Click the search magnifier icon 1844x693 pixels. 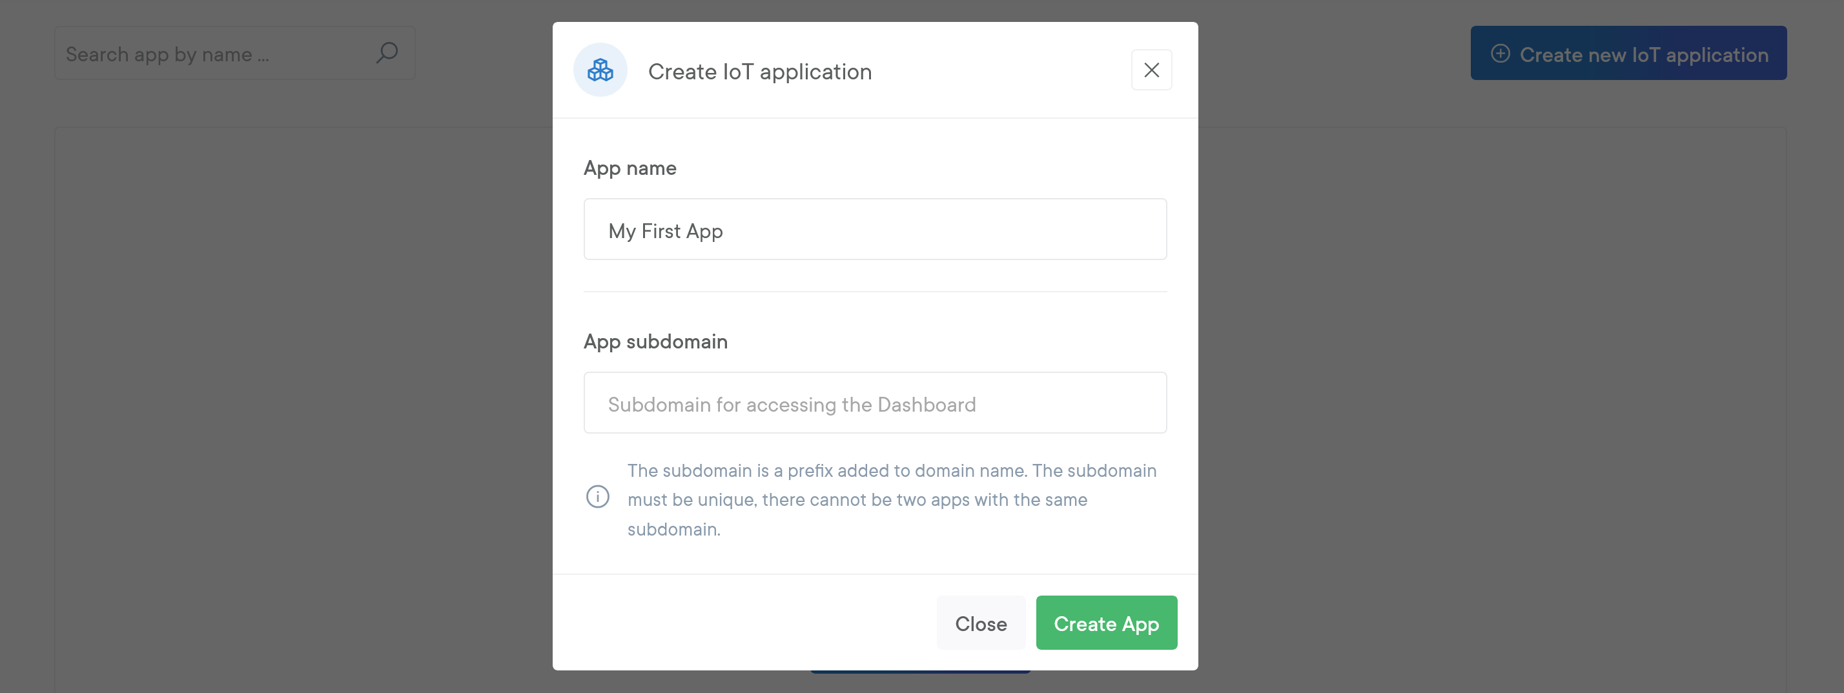387,53
